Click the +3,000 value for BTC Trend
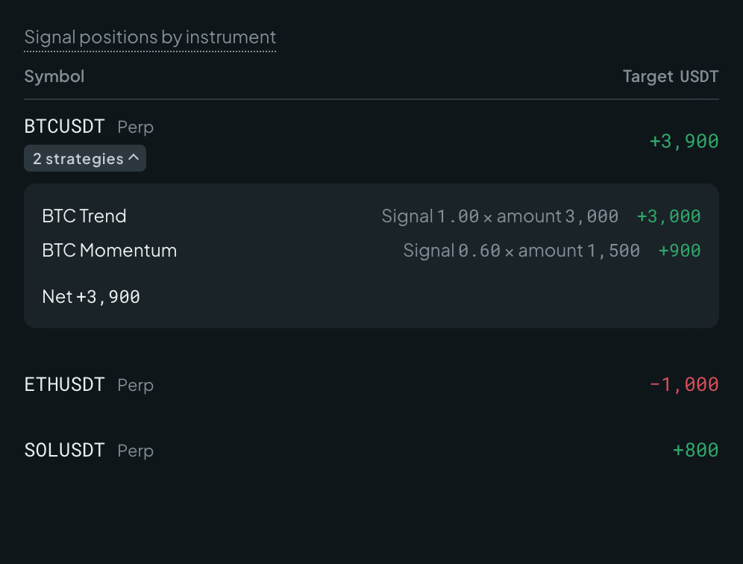The width and height of the screenshot is (743, 564). click(x=668, y=216)
